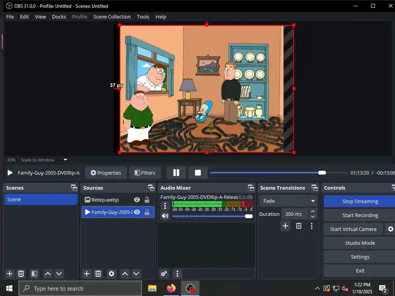Image resolution: width=395 pixels, height=296 pixels.
Task: Decrease the transition duration value
Action: point(312,217)
